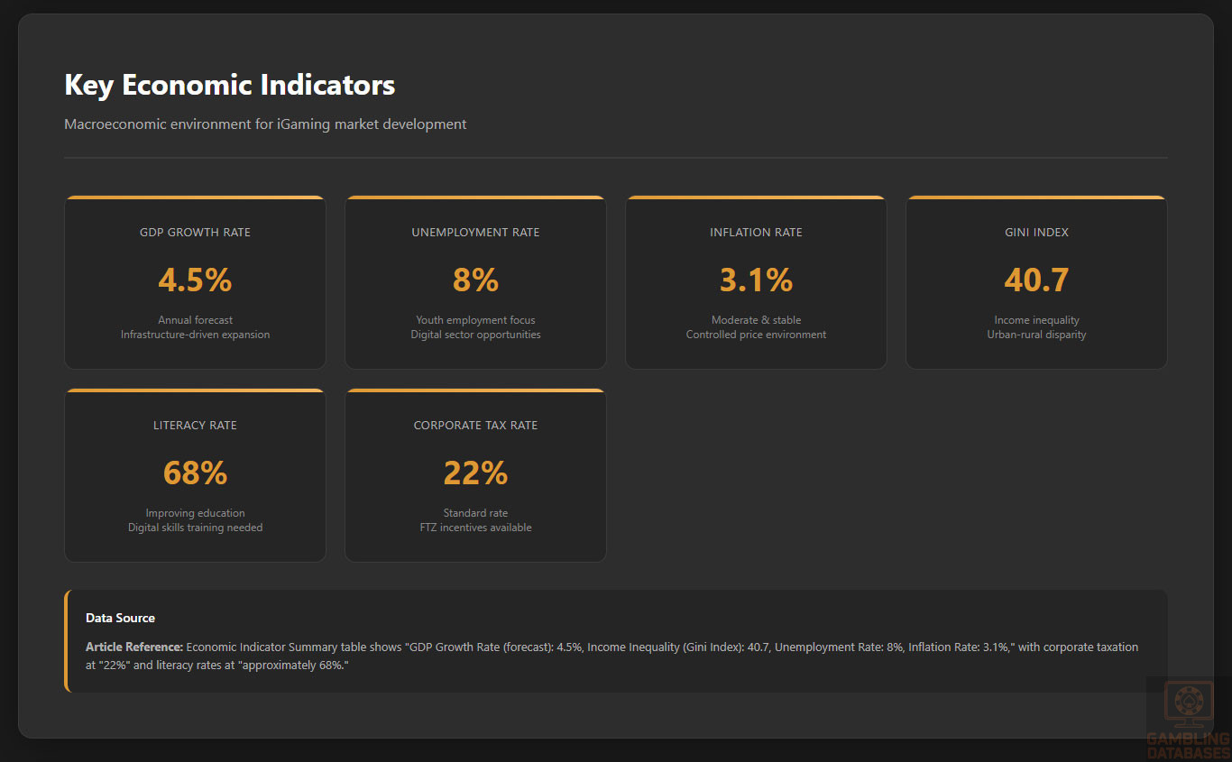Click the 3.1% inflation value
The image size is (1232, 762).
[x=756, y=280]
